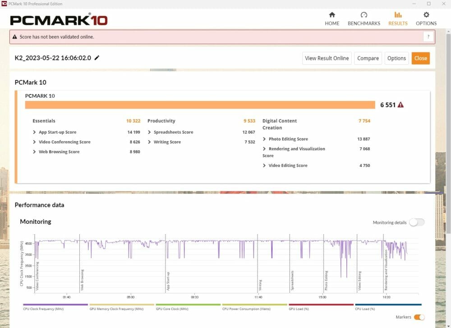Enable the Monitoring details toggle

click(x=417, y=223)
